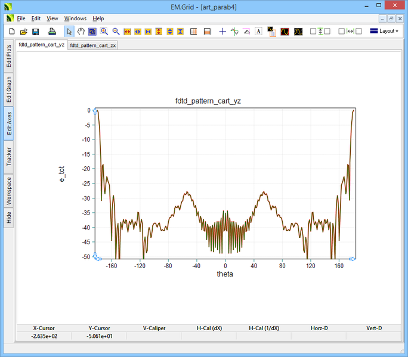Select the Pan hand tool
The height and width of the screenshot is (357, 408).
tap(81, 31)
